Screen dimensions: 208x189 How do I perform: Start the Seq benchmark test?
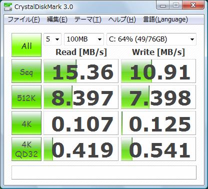26,71
